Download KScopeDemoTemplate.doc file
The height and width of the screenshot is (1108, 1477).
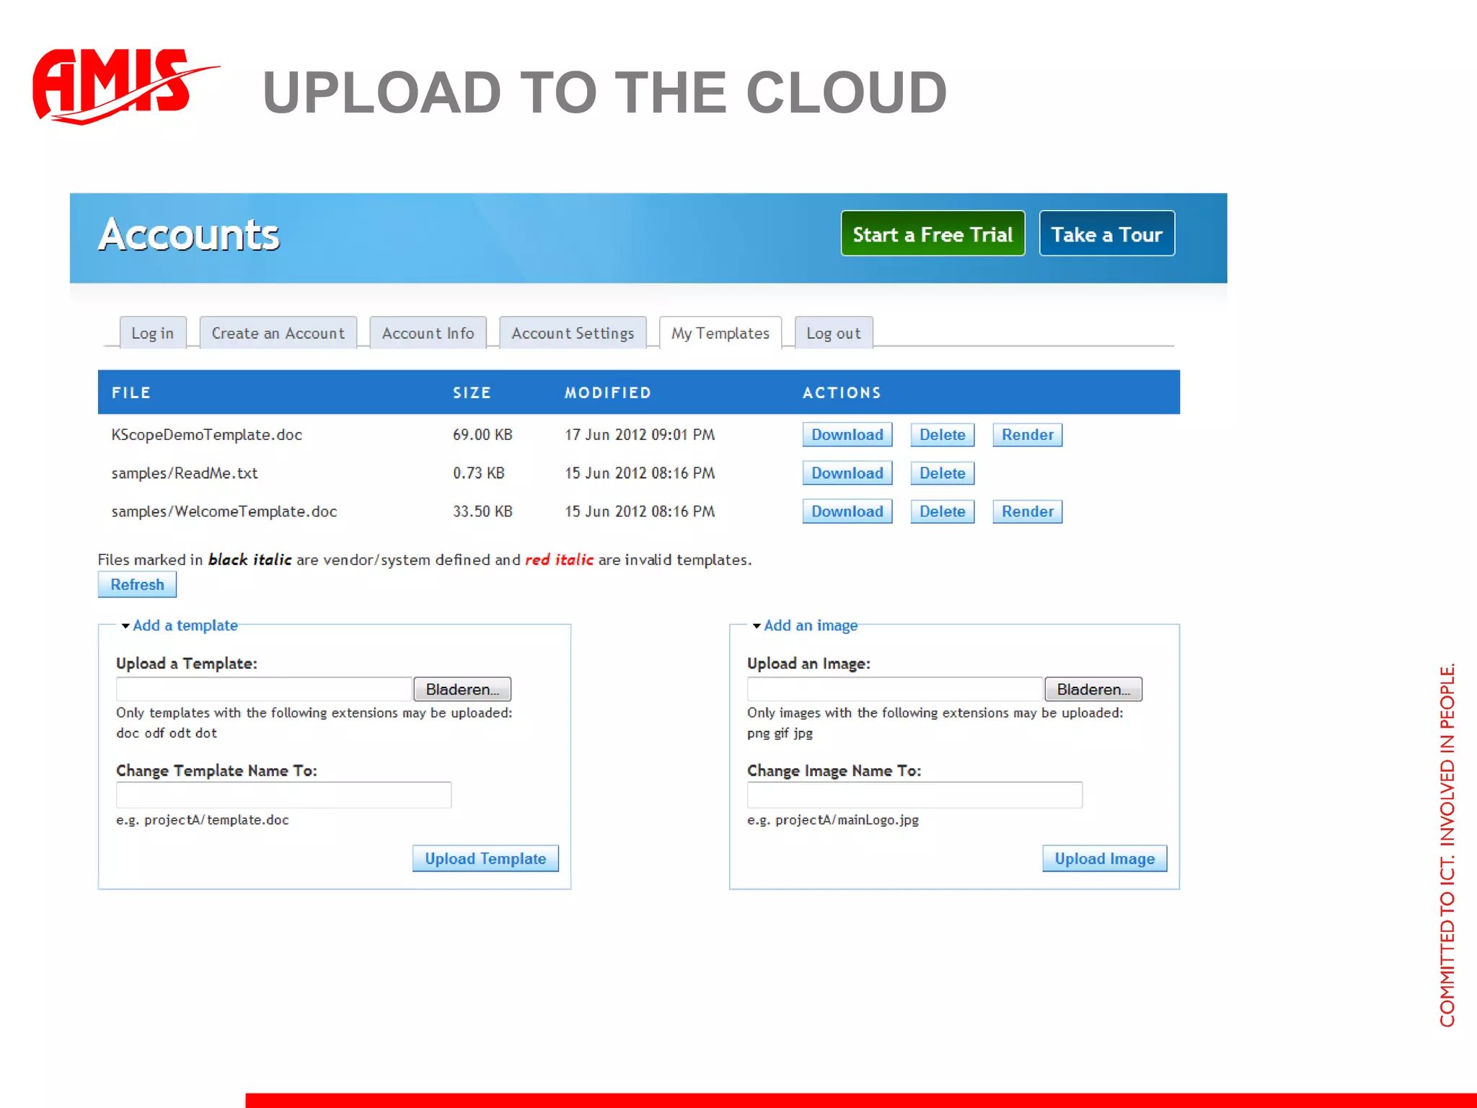coord(847,435)
